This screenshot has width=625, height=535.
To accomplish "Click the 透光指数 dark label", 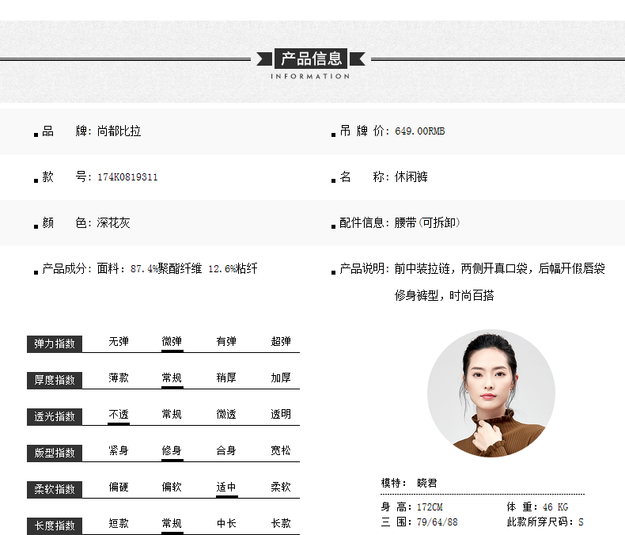I will (55, 416).
